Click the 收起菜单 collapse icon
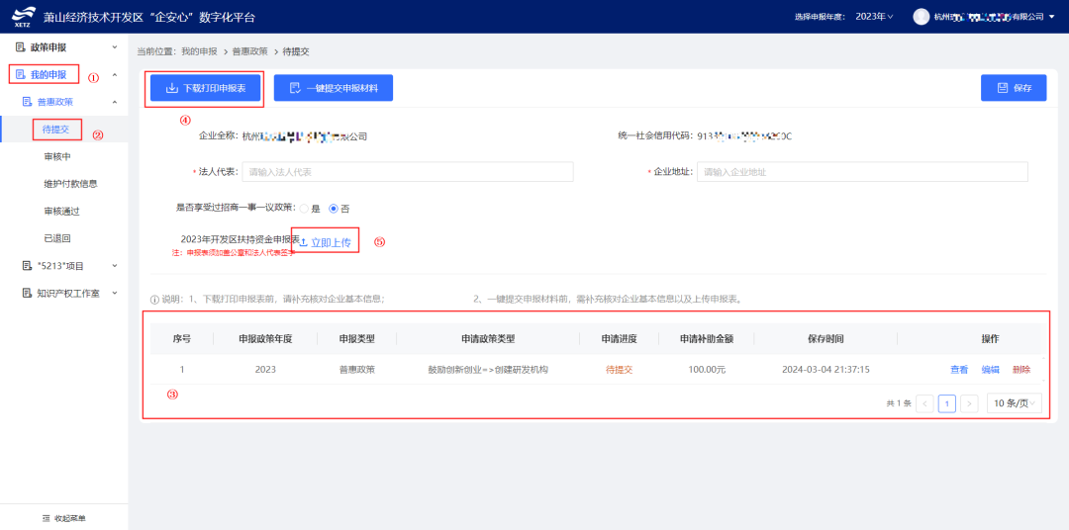1069x530 pixels. 47,518
